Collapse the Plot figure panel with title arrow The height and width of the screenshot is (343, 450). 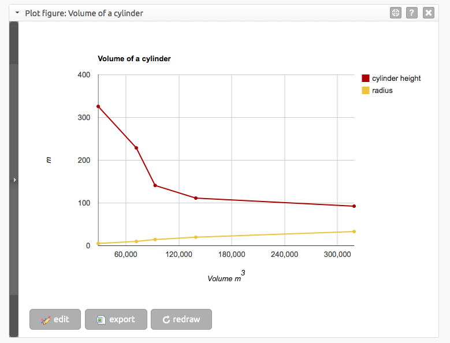coord(17,13)
